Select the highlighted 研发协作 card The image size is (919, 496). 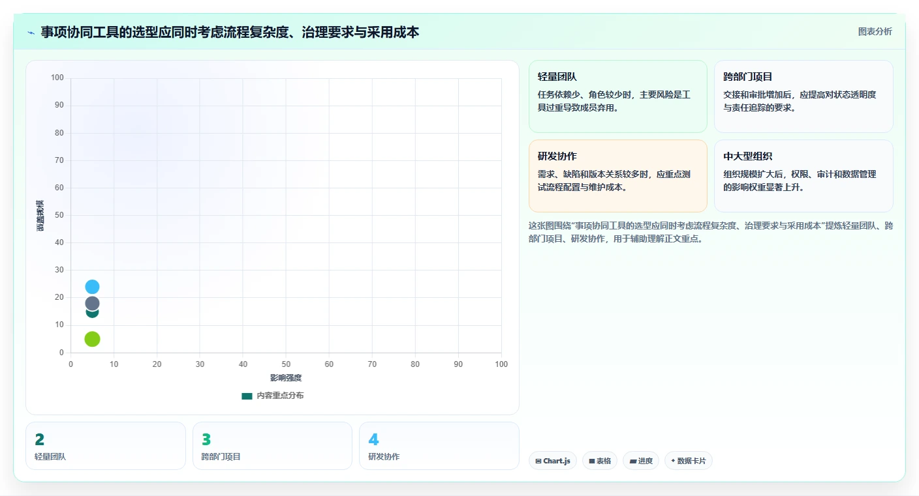(x=617, y=176)
